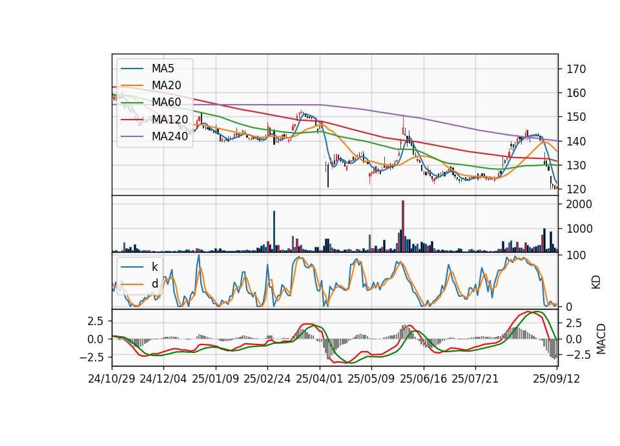620x446 pixels.
Task: Click the 'd' label in KD legend
Action: click(154, 284)
